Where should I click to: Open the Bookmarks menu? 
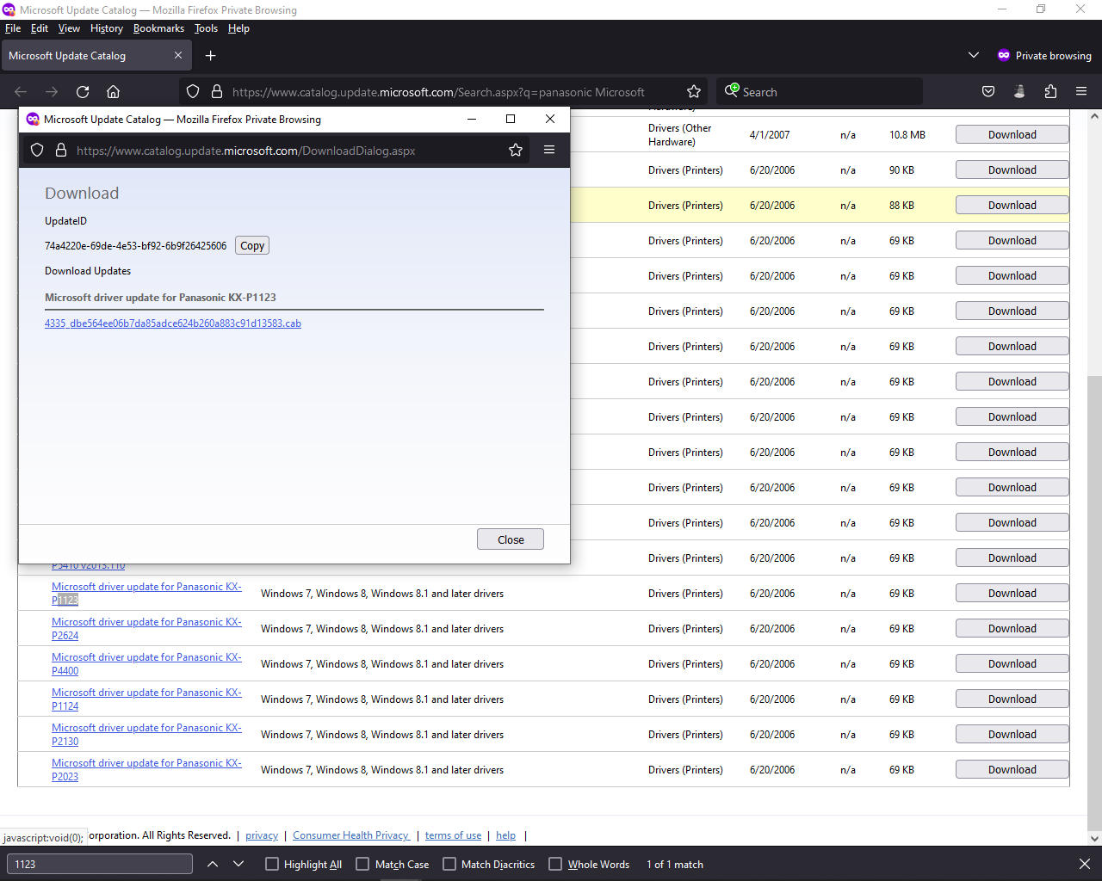158,28
